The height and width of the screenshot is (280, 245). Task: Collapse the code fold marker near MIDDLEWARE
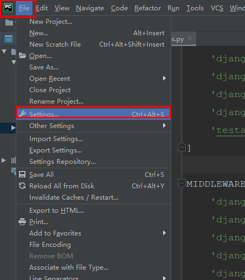click(182, 184)
